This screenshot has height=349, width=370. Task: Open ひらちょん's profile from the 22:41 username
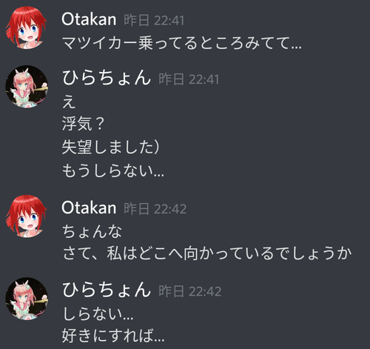click(107, 78)
